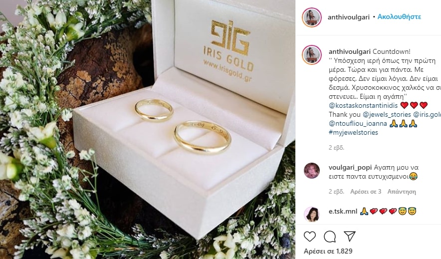Open the voulgari_popi username link

tap(350, 168)
